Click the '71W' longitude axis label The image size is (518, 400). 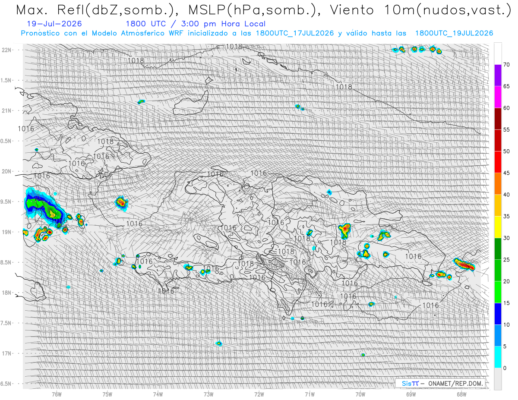[x=310, y=394]
